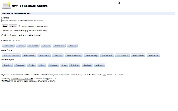This screenshot has width=178, height=111.
Task: Click the New Tab Redirect laptop icon
Action: (6, 6)
